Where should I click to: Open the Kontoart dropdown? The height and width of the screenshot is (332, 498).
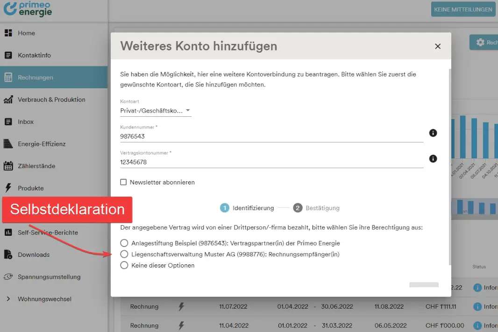click(156, 111)
